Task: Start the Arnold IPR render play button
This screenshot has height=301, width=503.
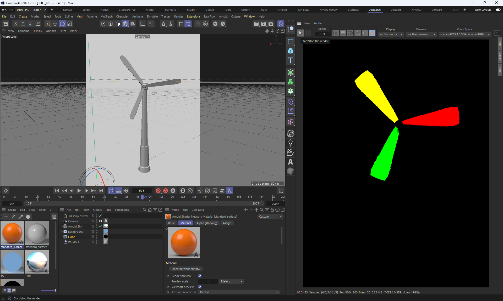Action: click(x=300, y=33)
